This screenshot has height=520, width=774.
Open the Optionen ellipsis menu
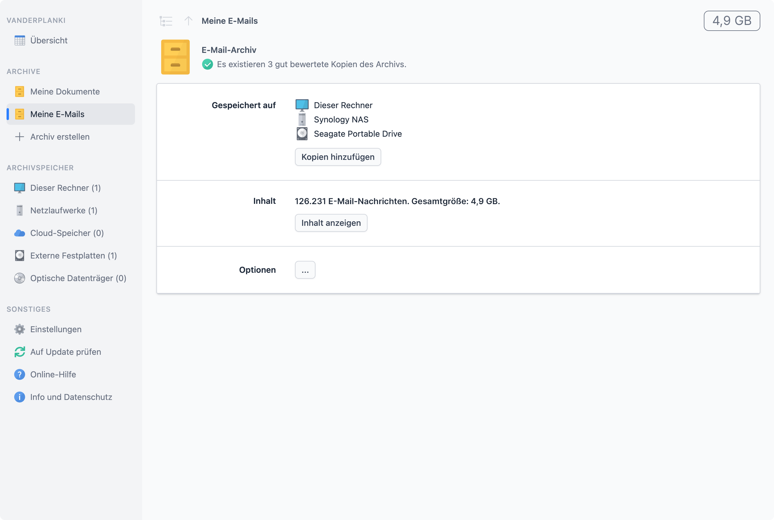305,270
